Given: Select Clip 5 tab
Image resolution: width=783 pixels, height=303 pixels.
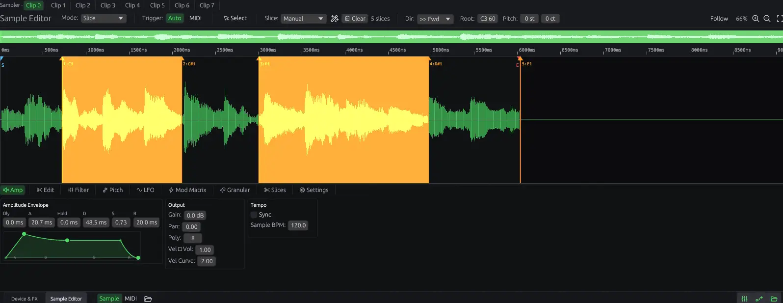Looking at the screenshot, I should pos(157,5).
